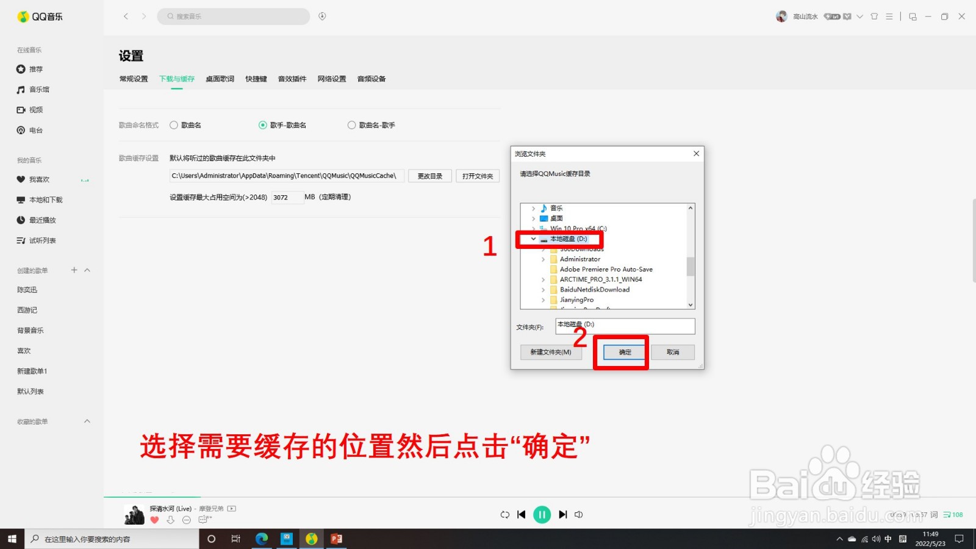Click the volume speaker icon

pyautogui.click(x=579, y=515)
